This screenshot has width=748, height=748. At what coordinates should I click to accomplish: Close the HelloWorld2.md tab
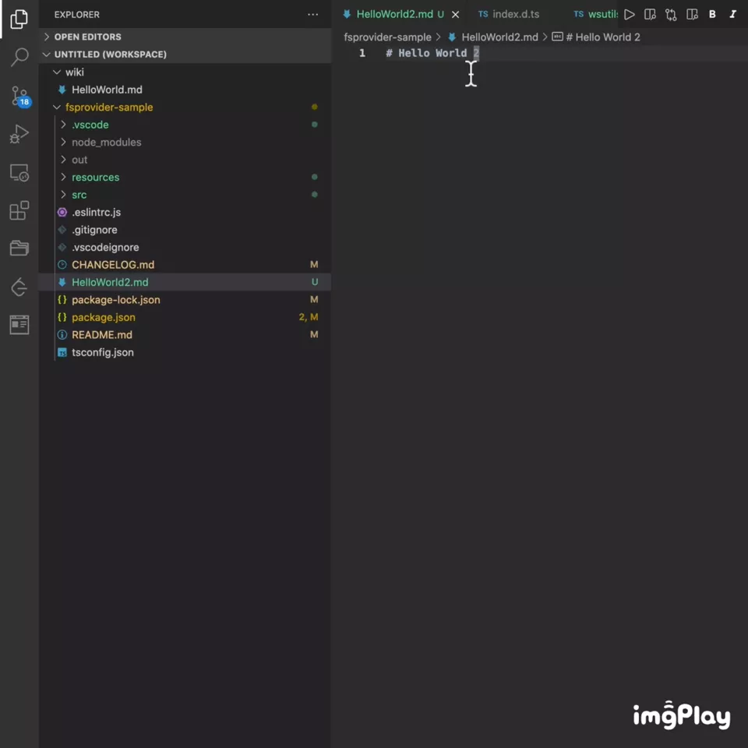point(456,14)
